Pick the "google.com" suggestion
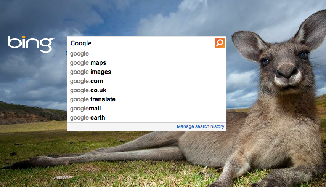 146,81
